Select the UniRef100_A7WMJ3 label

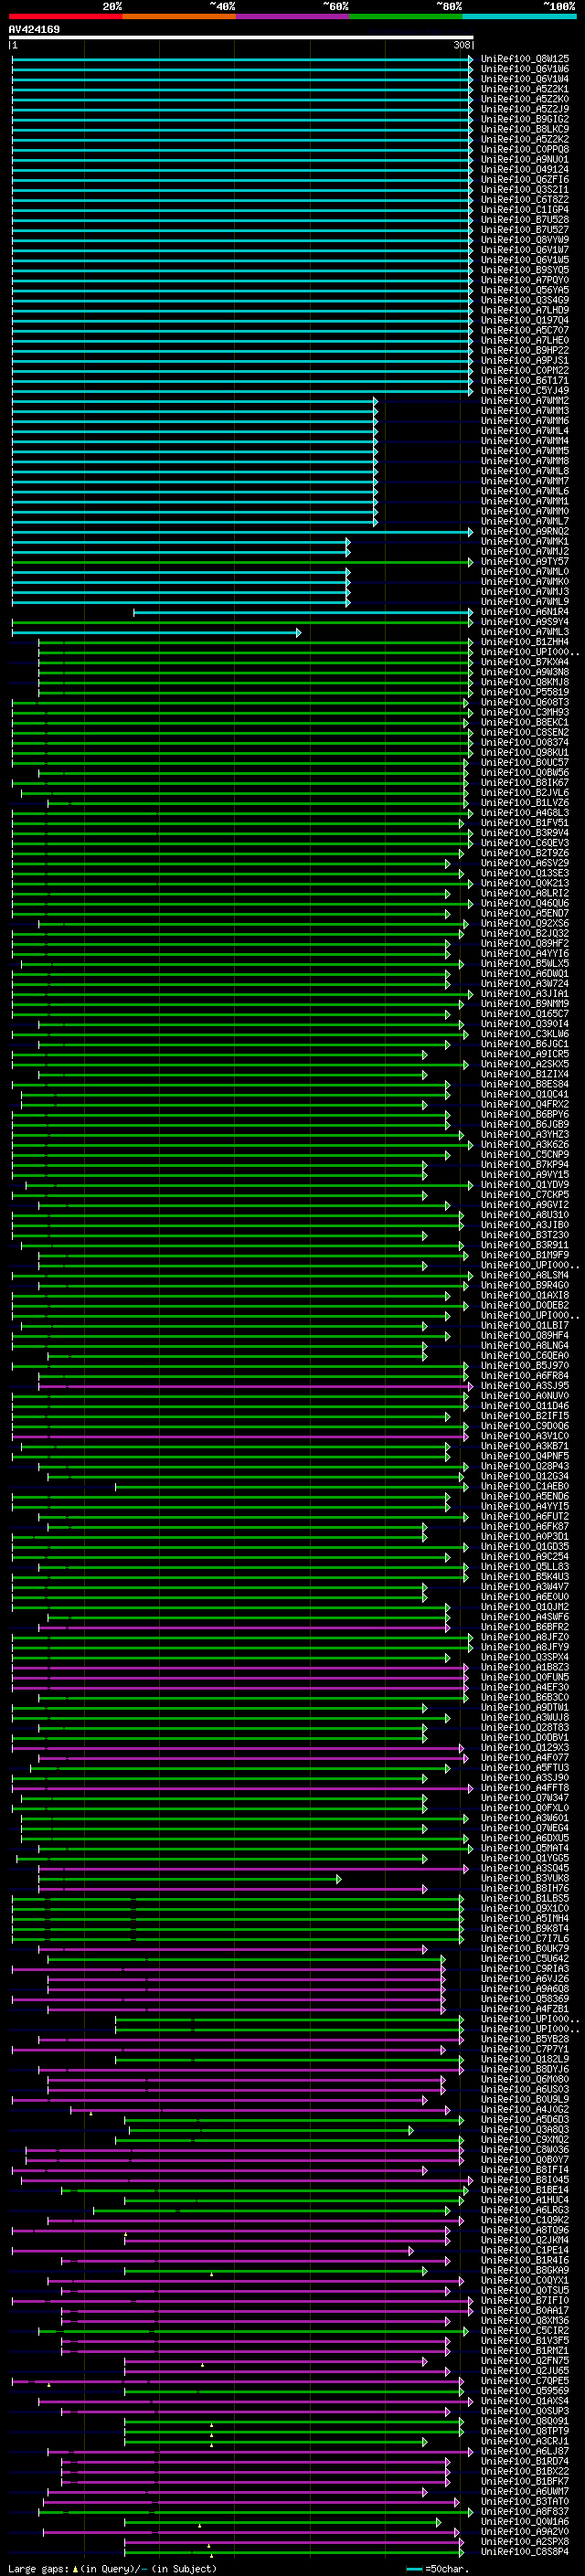click(525, 591)
